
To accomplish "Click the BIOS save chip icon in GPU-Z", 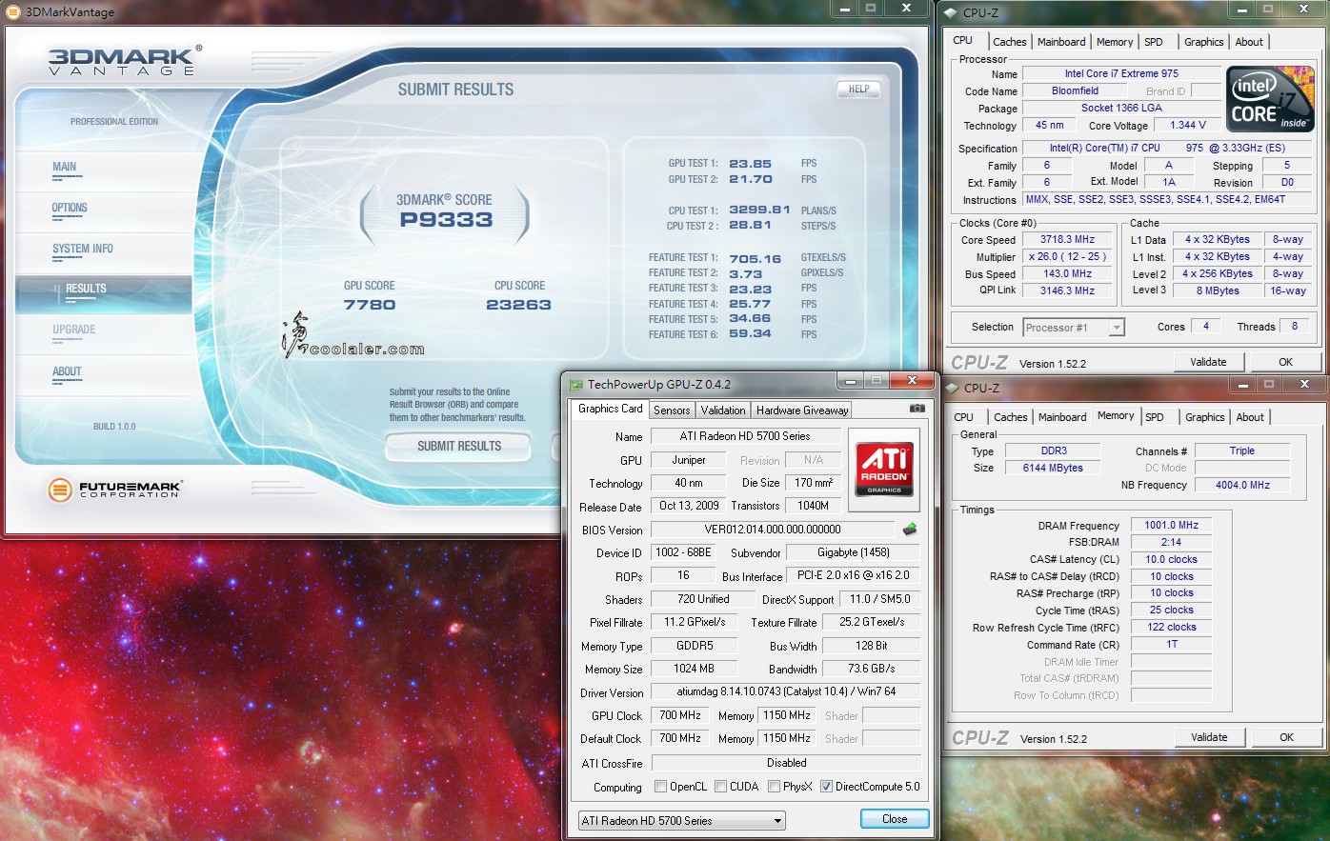I will click(910, 530).
